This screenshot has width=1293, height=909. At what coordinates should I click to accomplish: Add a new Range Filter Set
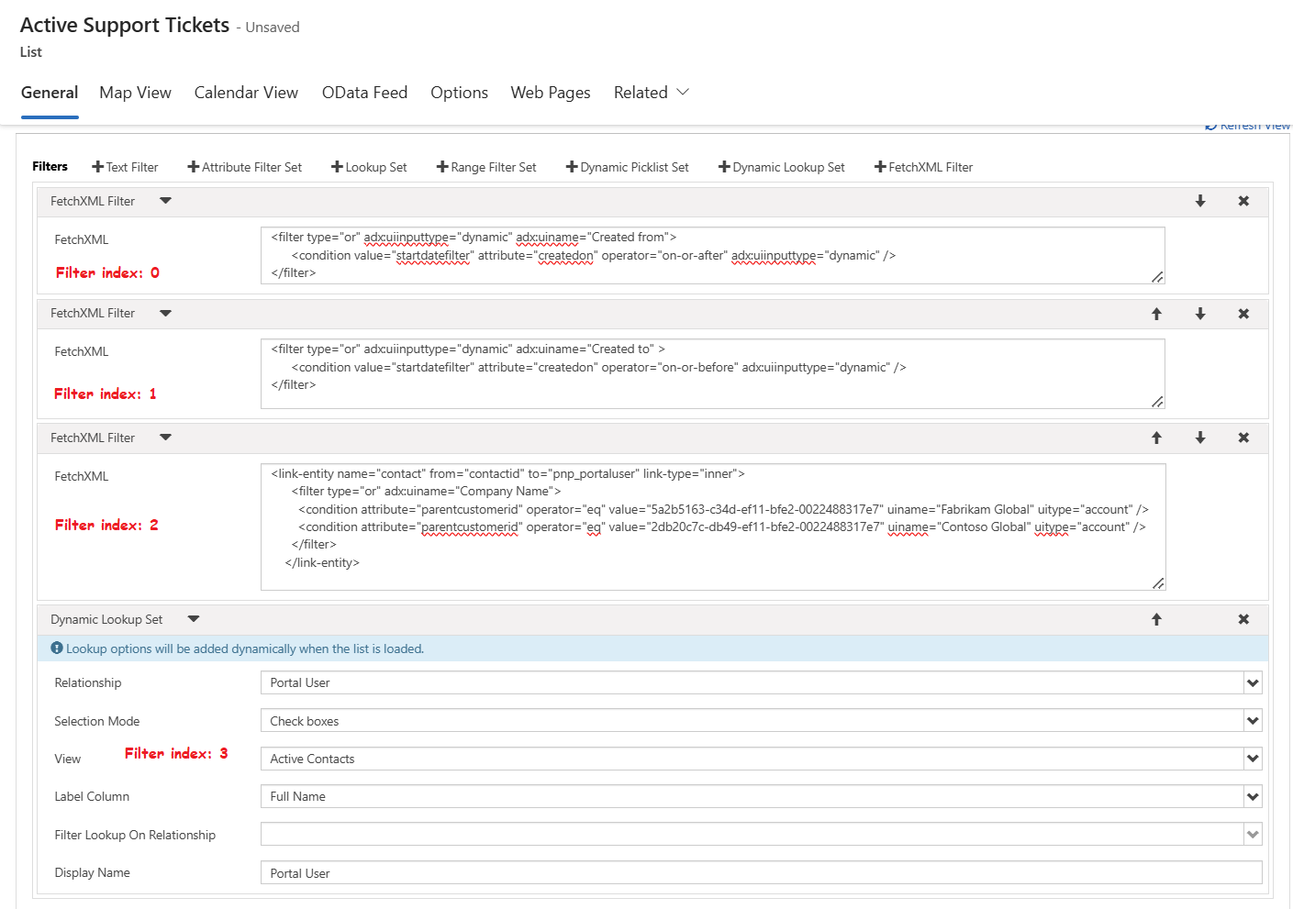click(486, 167)
